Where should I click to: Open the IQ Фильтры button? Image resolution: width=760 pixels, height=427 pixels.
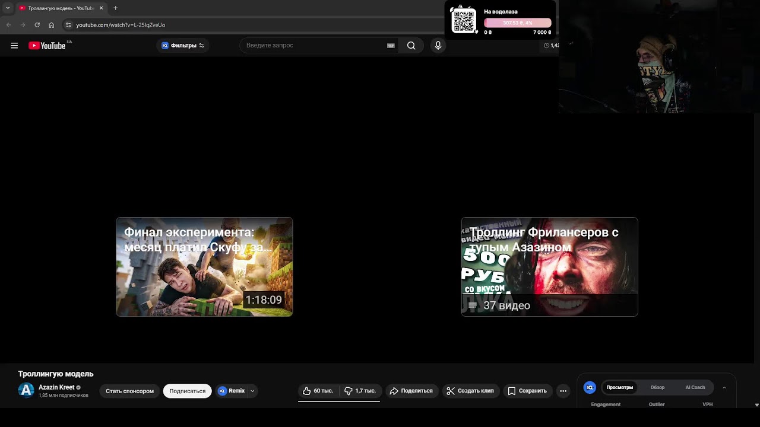(x=183, y=46)
